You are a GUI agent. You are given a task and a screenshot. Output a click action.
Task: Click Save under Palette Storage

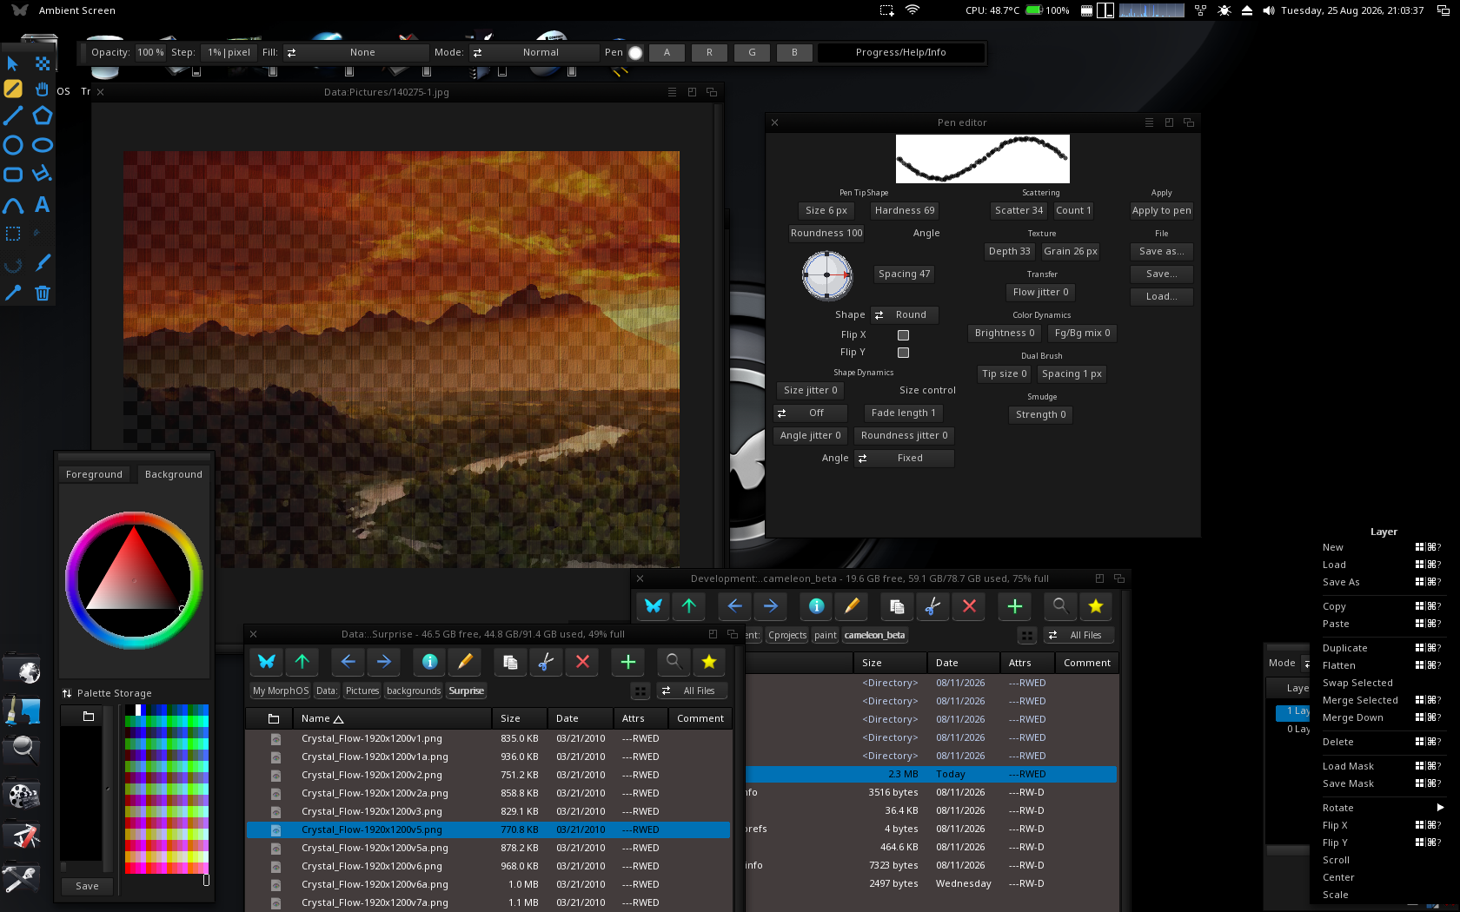pos(87,887)
